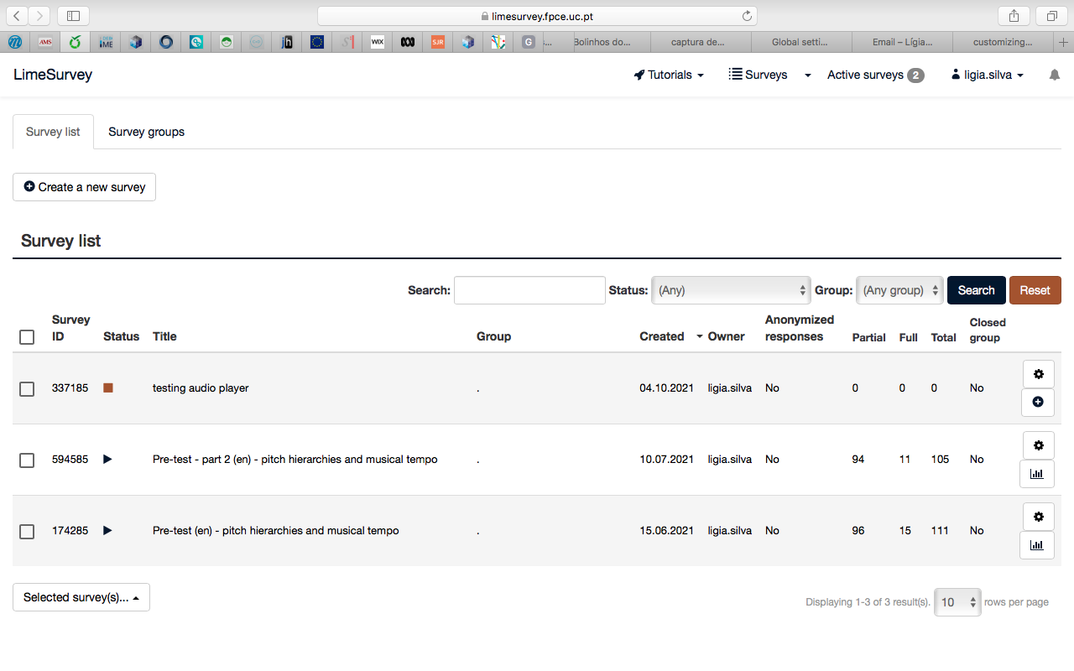Click the survey Search text field
The image size is (1074, 671).
point(529,290)
